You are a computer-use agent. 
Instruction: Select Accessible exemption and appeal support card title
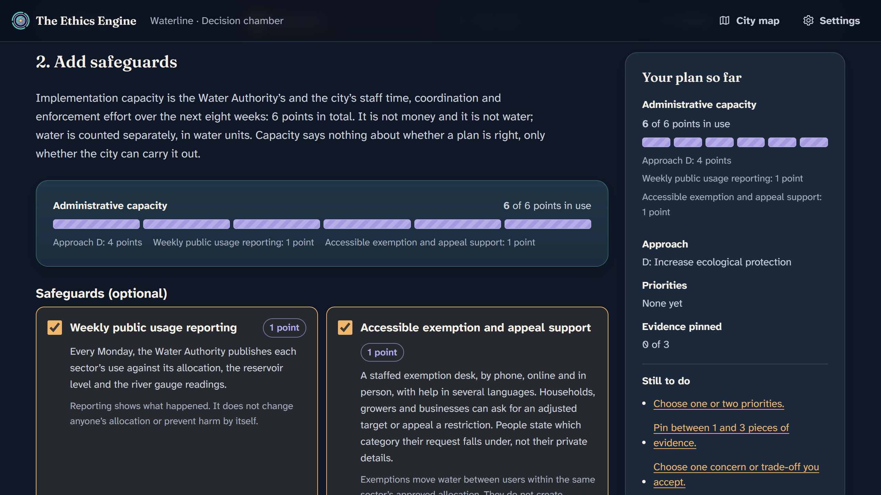(476, 328)
